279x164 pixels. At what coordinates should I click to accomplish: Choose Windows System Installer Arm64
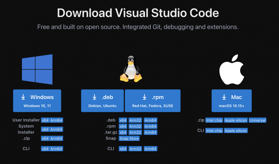click(56, 129)
